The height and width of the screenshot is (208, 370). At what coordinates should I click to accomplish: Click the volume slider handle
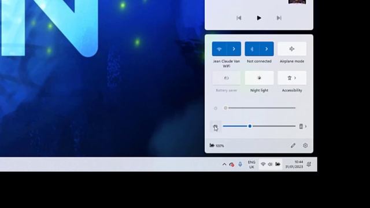pyautogui.click(x=250, y=126)
